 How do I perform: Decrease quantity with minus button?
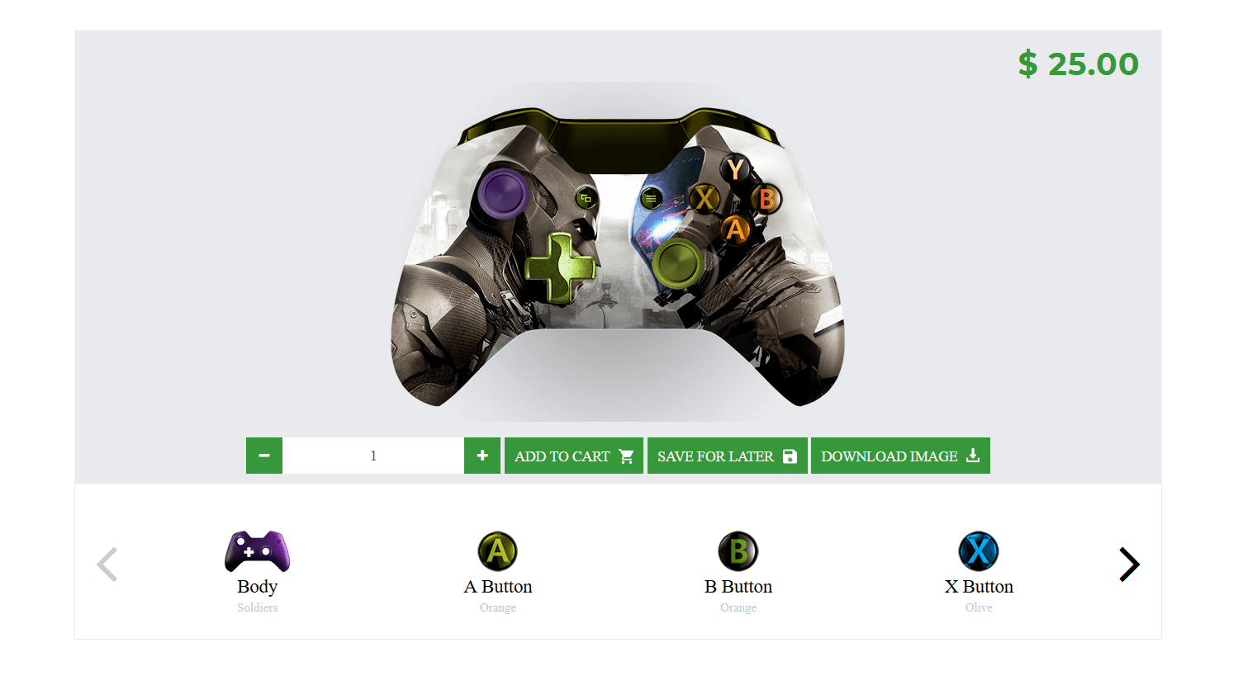click(264, 456)
